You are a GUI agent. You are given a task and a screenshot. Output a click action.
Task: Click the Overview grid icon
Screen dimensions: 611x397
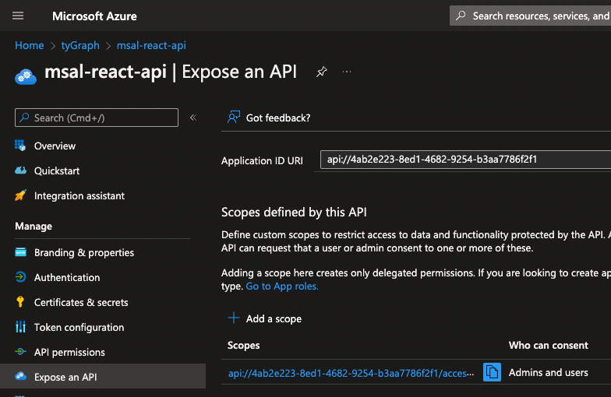[x=20, y=146]
